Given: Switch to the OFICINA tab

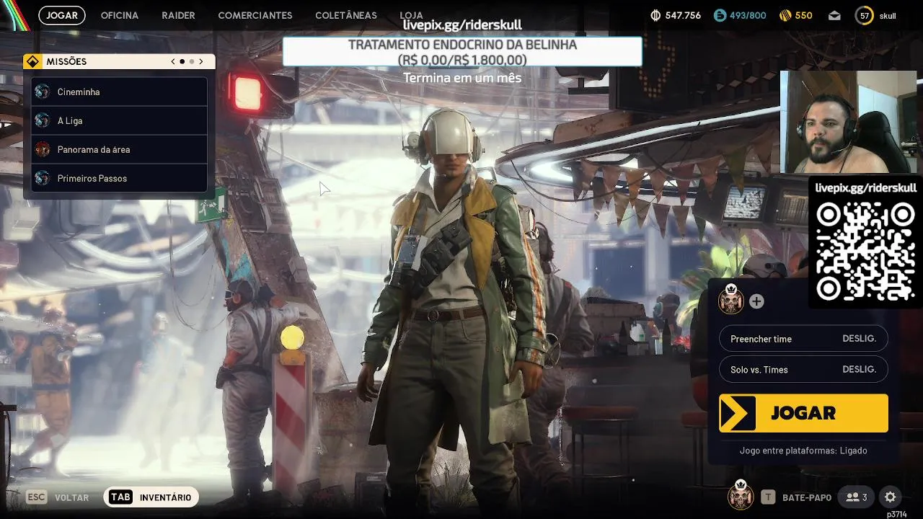Looking at the screenshot, I should point(120,15).
